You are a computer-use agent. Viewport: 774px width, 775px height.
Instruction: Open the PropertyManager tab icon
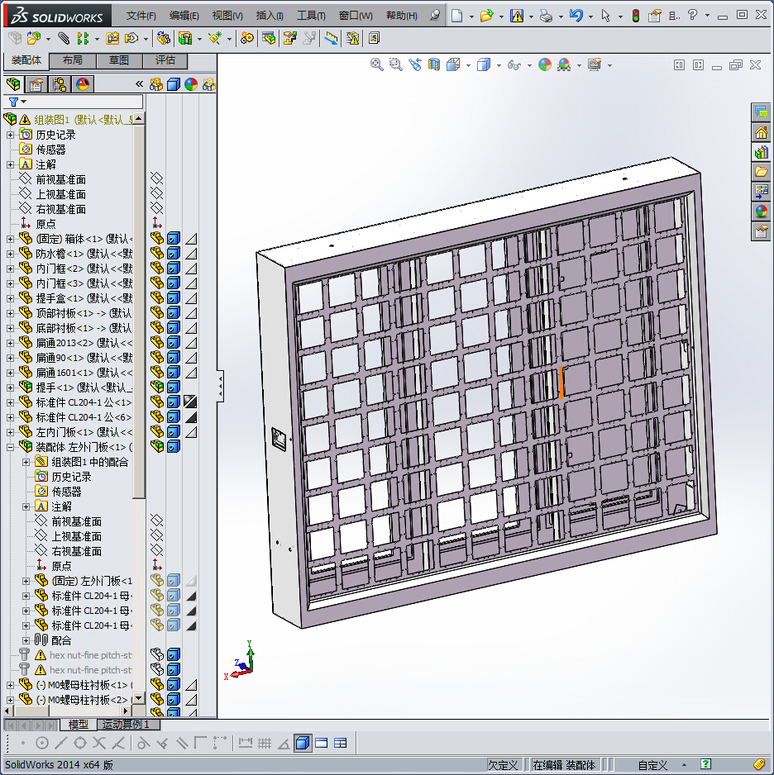tap(36, 84)
